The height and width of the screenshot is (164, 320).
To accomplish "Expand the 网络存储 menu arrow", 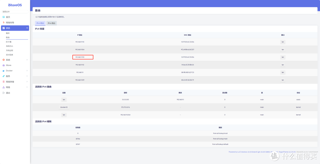I will point(27,82).
